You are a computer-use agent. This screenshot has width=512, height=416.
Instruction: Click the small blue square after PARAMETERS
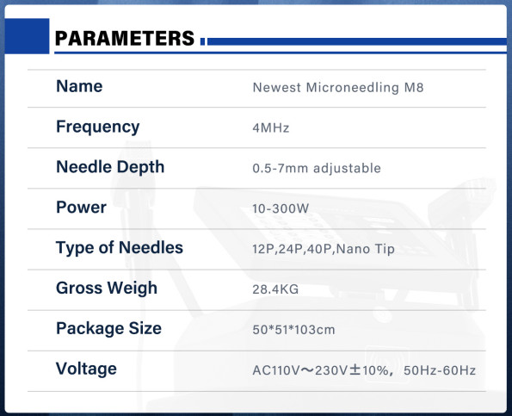coord(202,41)
